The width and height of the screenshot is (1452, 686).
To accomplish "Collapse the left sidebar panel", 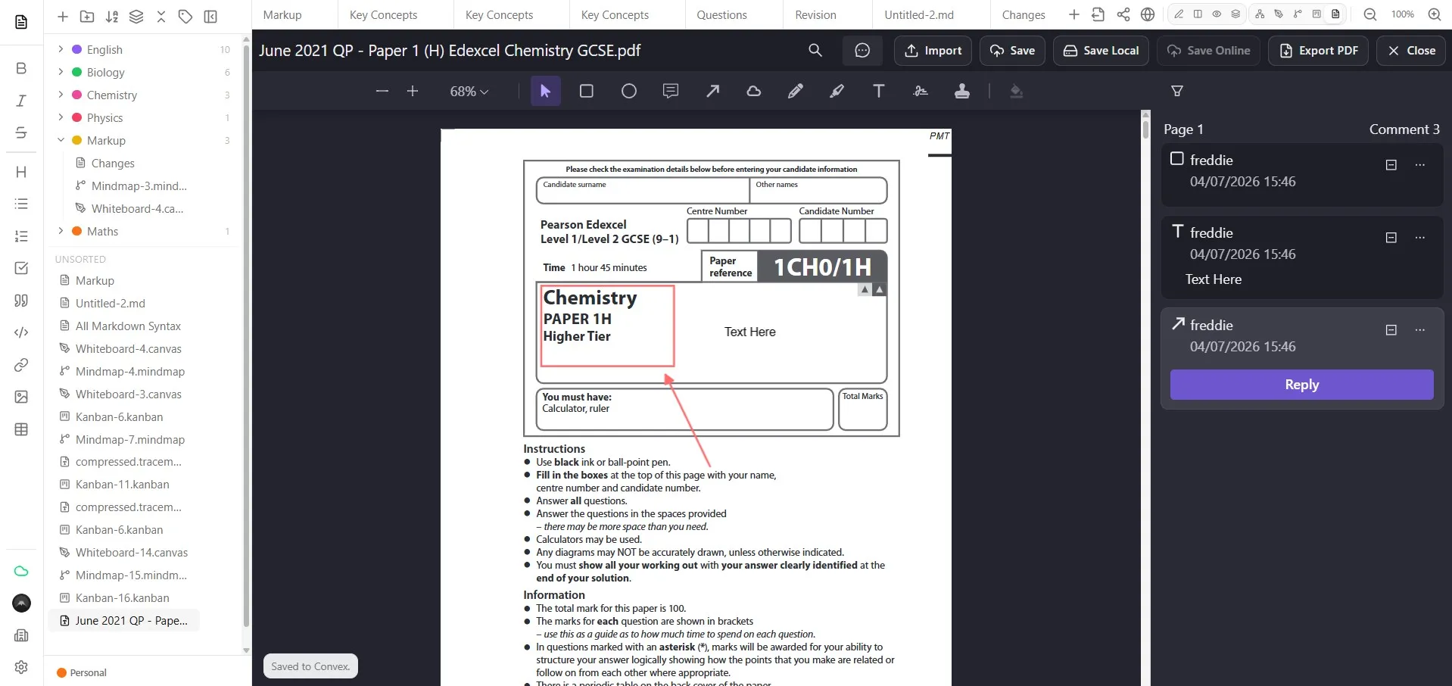I will tap(210, 16).
